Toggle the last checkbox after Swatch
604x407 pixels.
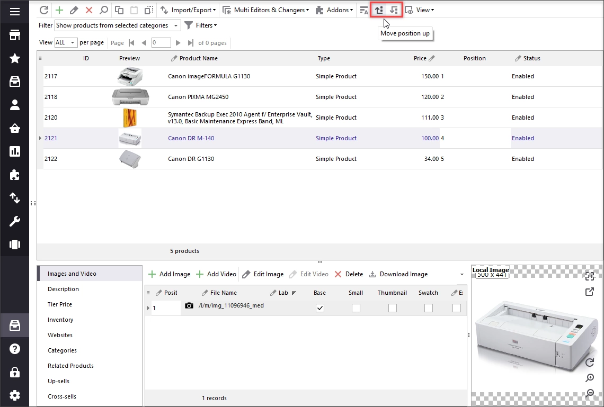point(457,308)
